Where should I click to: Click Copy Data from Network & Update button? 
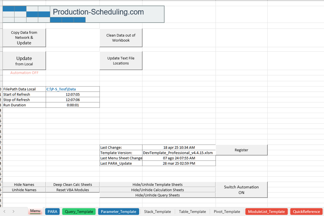point(24,38)
